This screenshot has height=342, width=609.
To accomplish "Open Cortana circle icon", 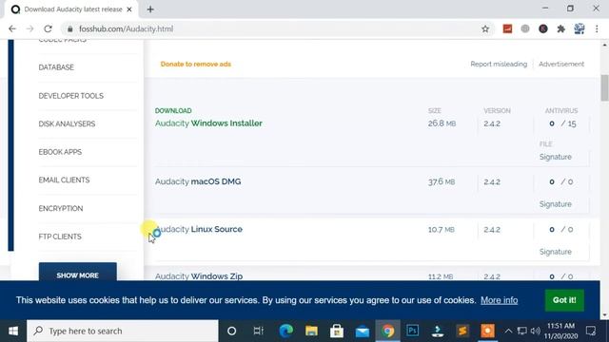I will [232, 331].
